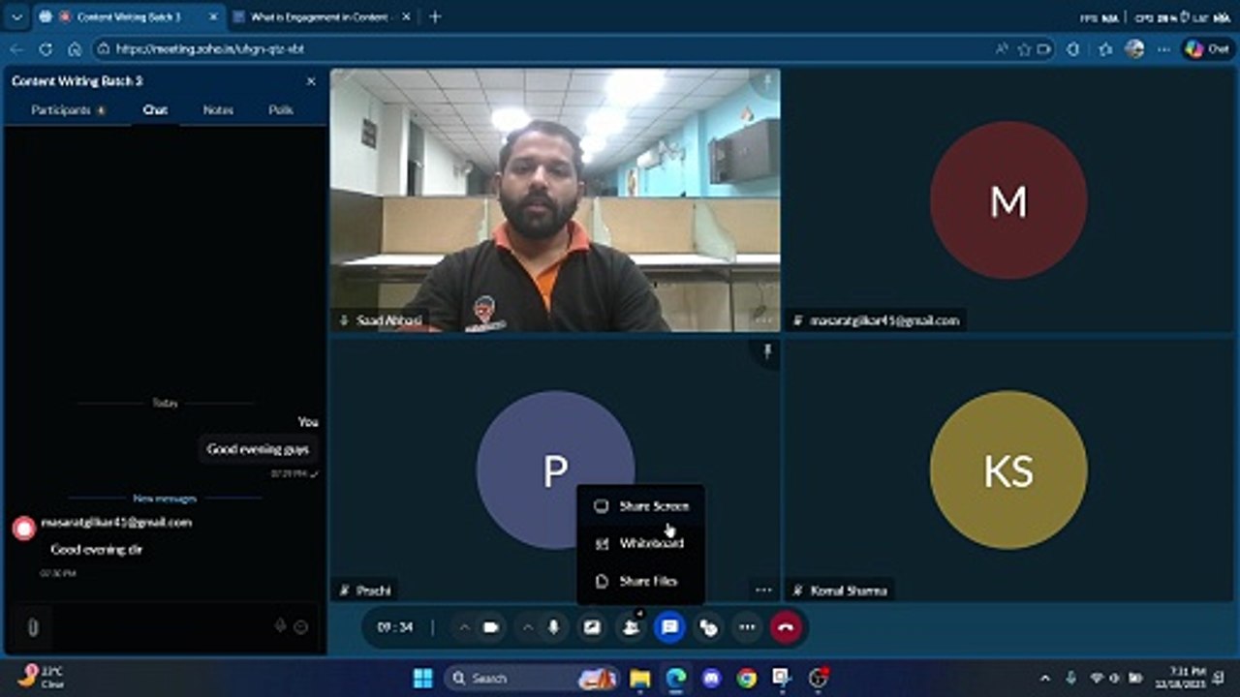Open the browser settings and more menu
Viewport: 1240px width, 697px height.
pos(1163,49)
